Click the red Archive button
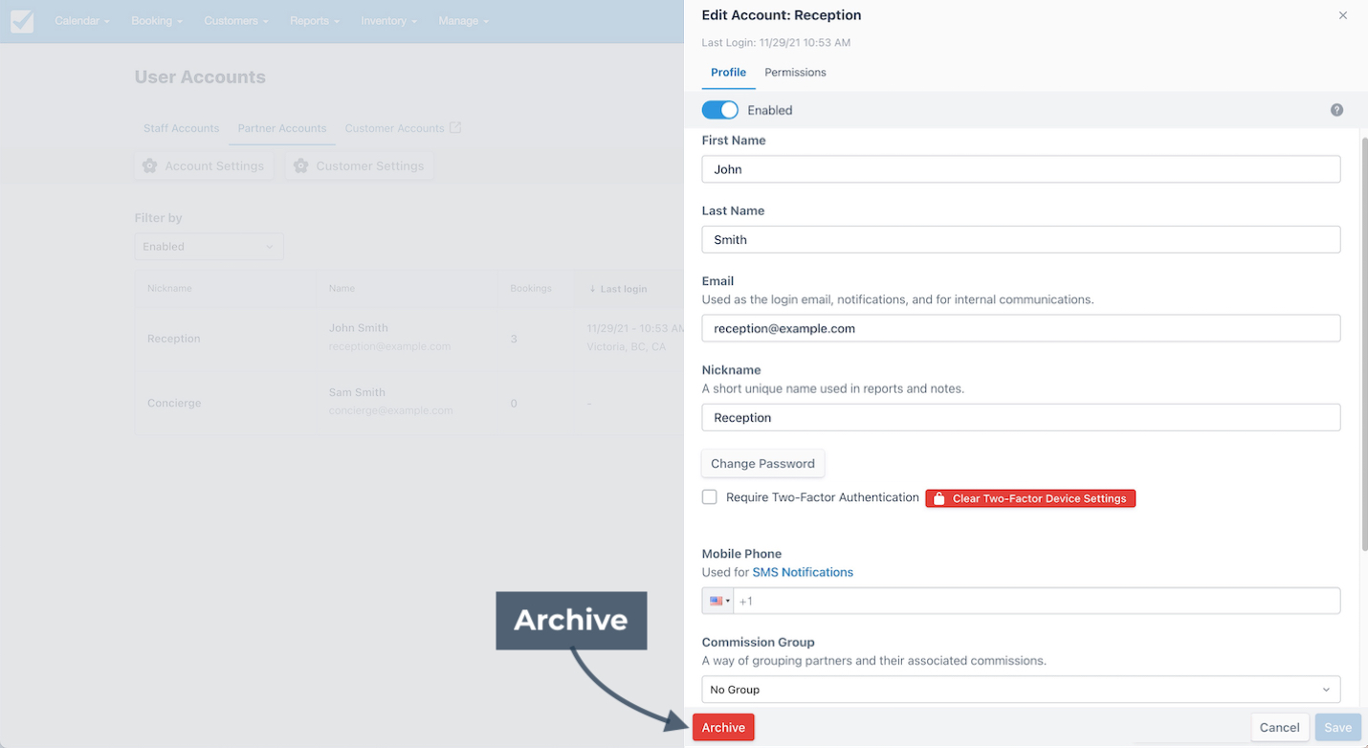This screenshot has width=1368, height=748. [723, 728]
